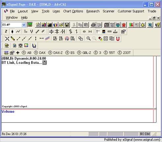
Task: Open the Layout menu
Action: [23, 11]
